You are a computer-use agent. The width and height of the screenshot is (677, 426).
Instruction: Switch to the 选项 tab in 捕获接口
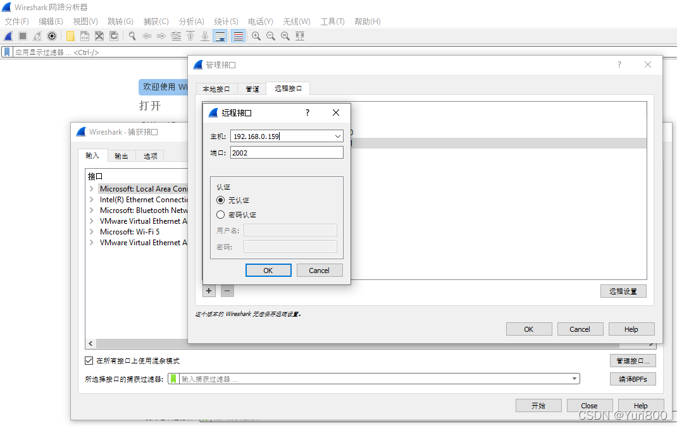(150, 155)
